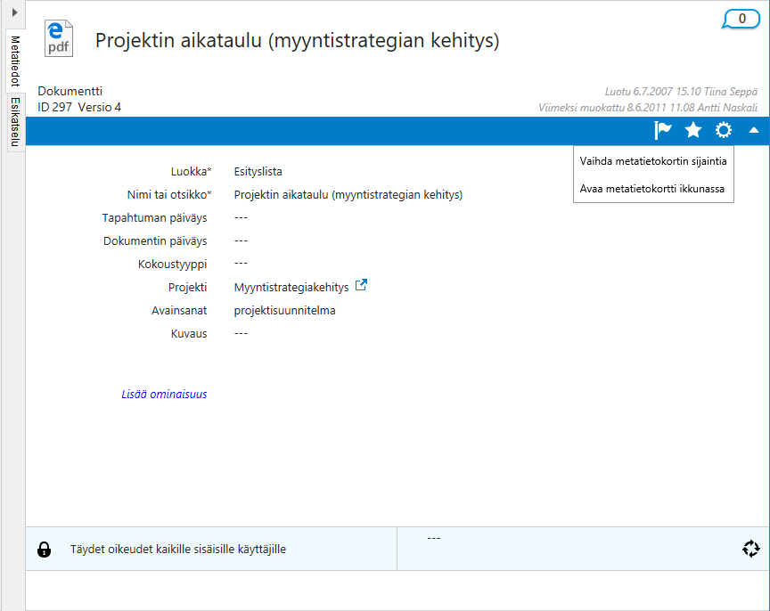Click the Nimi tai otsikko value field
The width and height of the screenshot is (770, 611).
point(348,194)
